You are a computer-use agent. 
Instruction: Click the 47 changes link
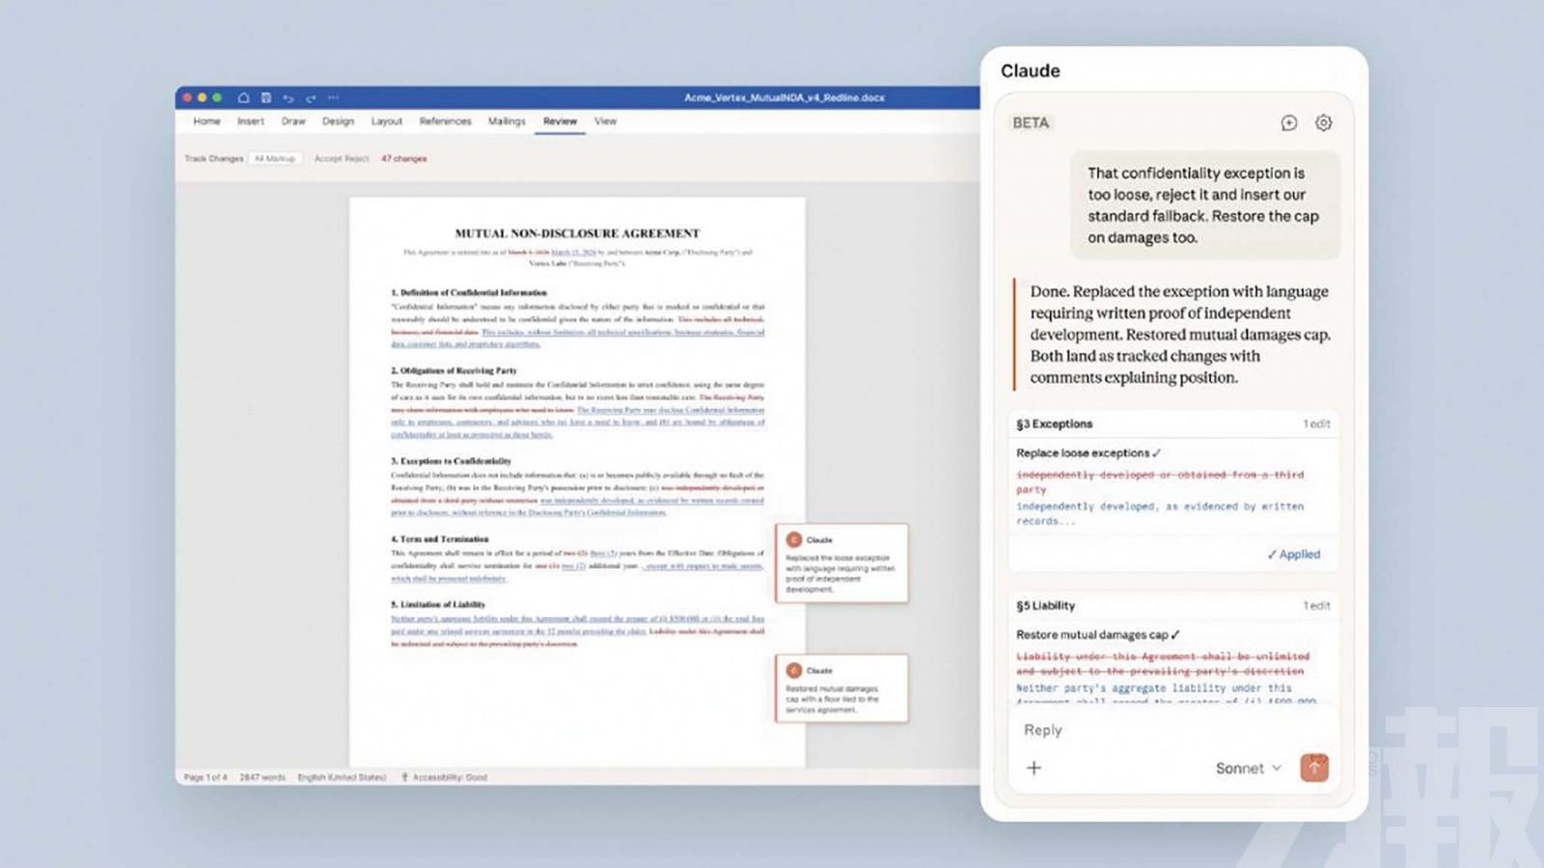[x=403, y=158]
